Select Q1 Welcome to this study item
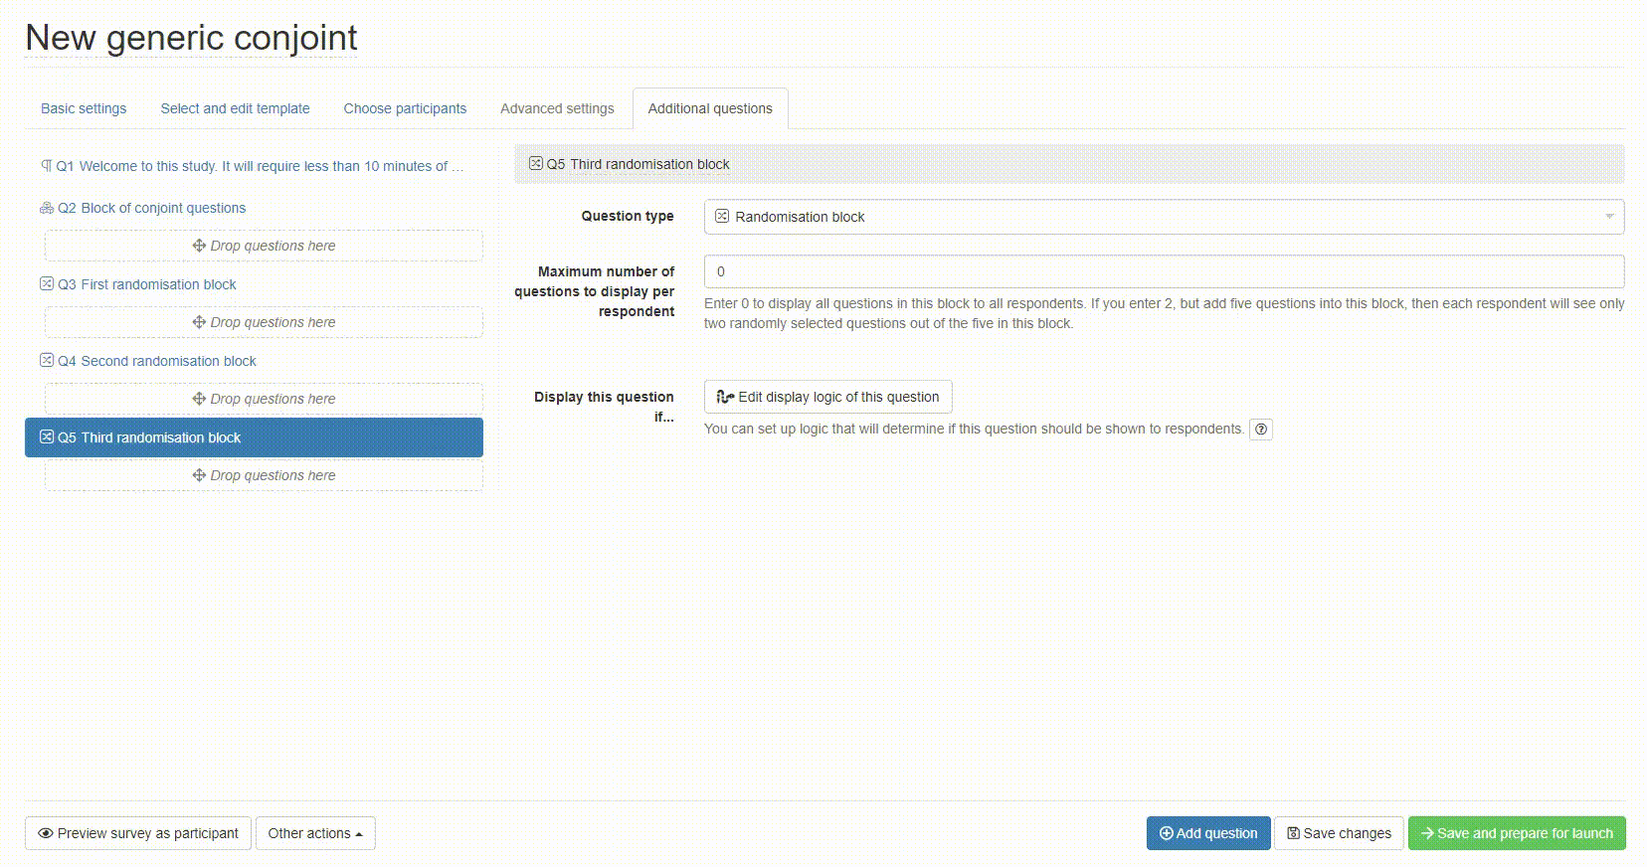1647x867 pixels. tap(254, 166)
